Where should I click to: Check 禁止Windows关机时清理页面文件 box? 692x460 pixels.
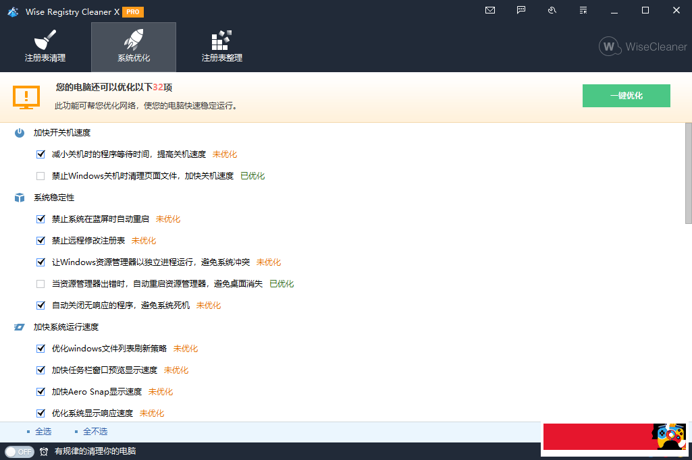[41, 176]
